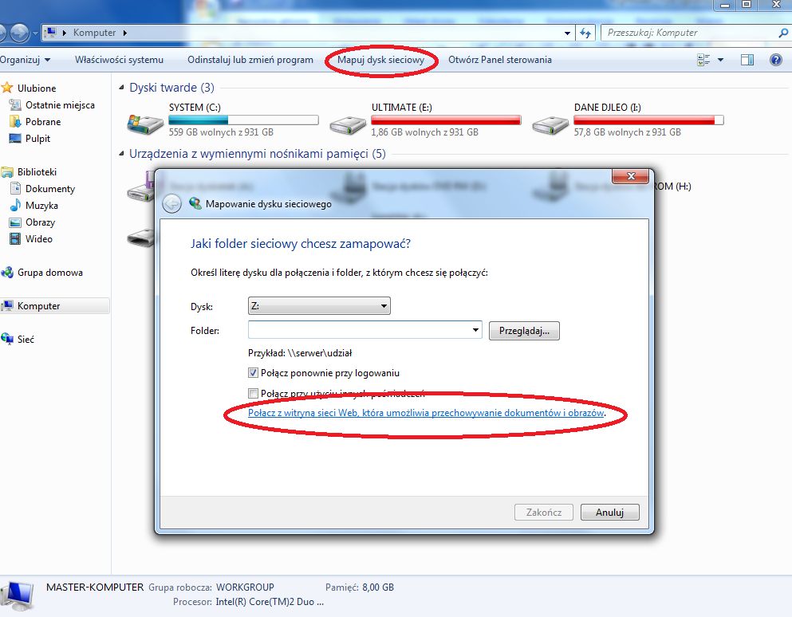Click the DANE DJLEO (I:) drive icon
The image size is (792, 617).
pos(550,125)
